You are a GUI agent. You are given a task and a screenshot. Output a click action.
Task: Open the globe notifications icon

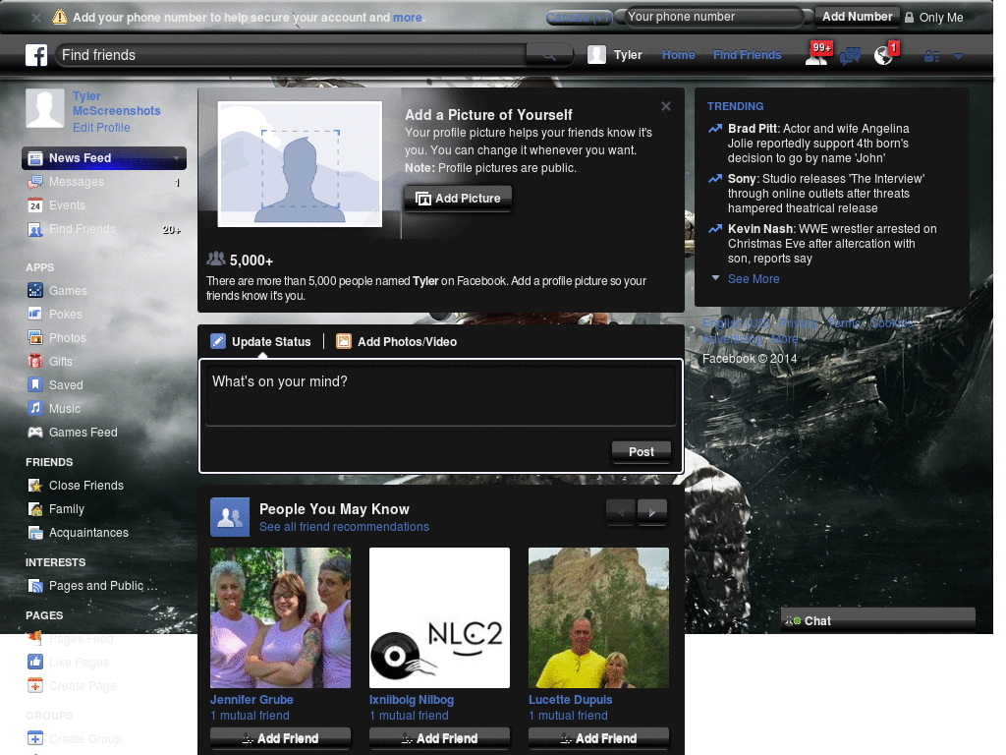885,55
